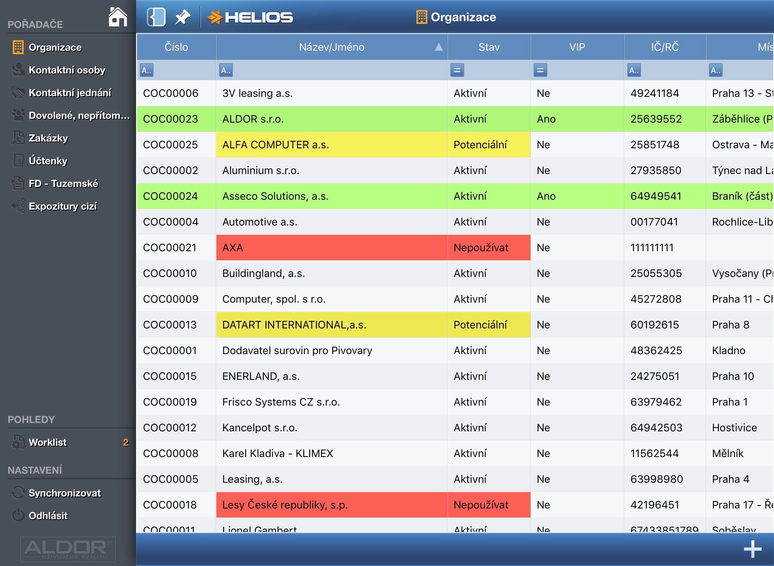Select Karel Kladiva - KLIMEX row
The width and height of the screenshot is (774, 566).
click(x=455, y=453)
